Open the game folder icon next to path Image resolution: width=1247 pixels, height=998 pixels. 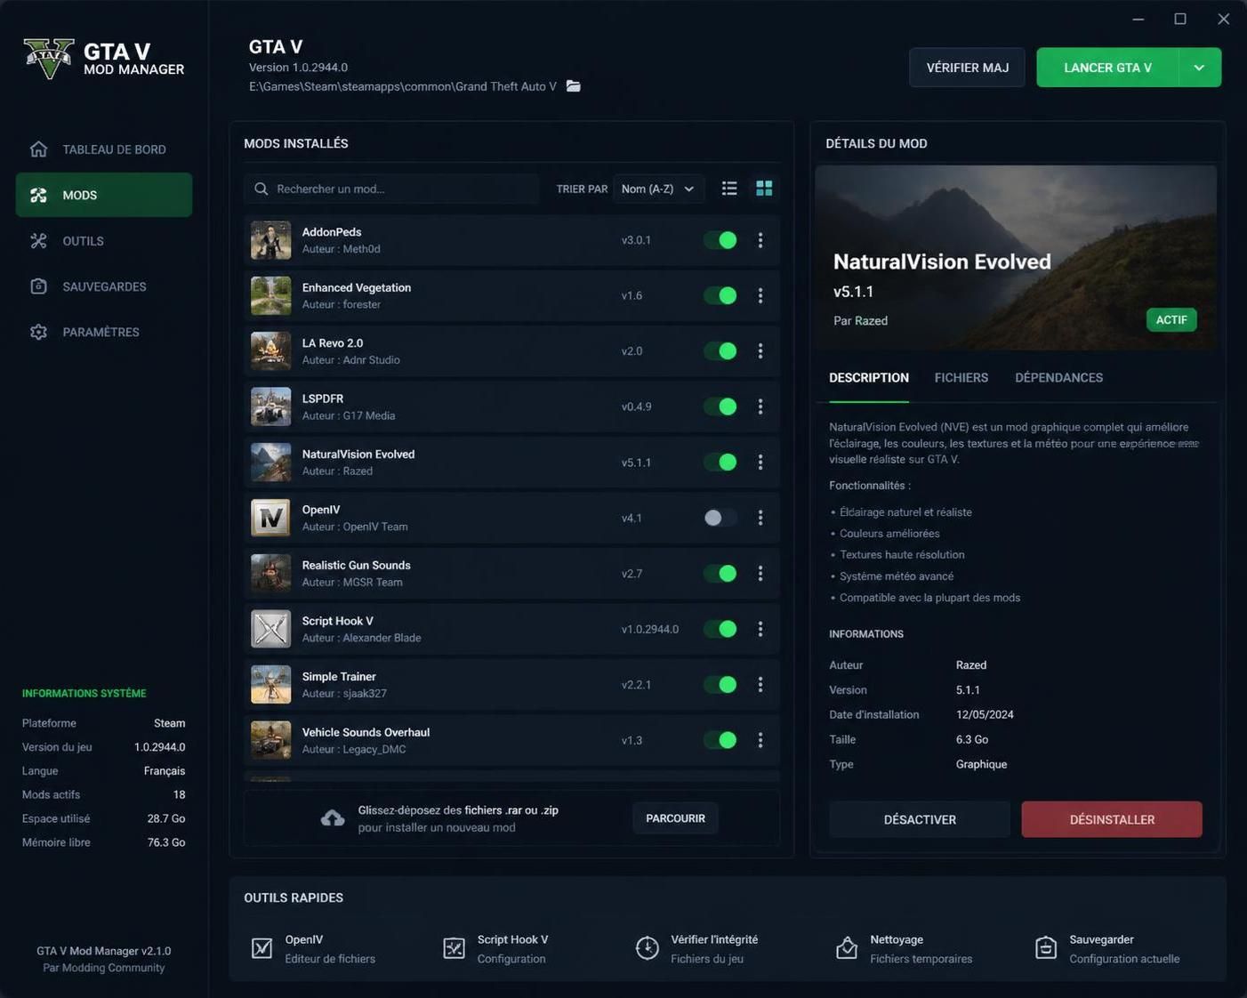(573, 86)
